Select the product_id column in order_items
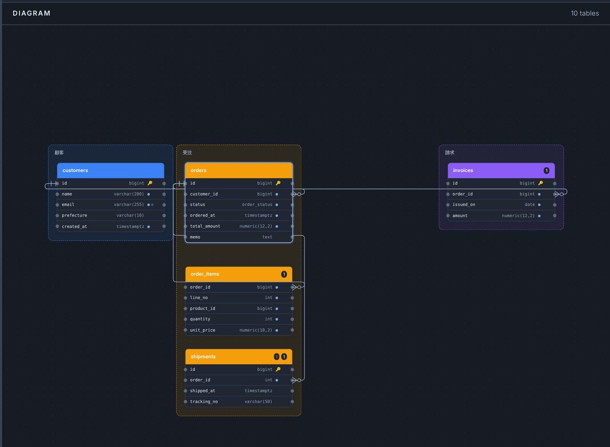 pyautogui.click(x=239, y=308)
